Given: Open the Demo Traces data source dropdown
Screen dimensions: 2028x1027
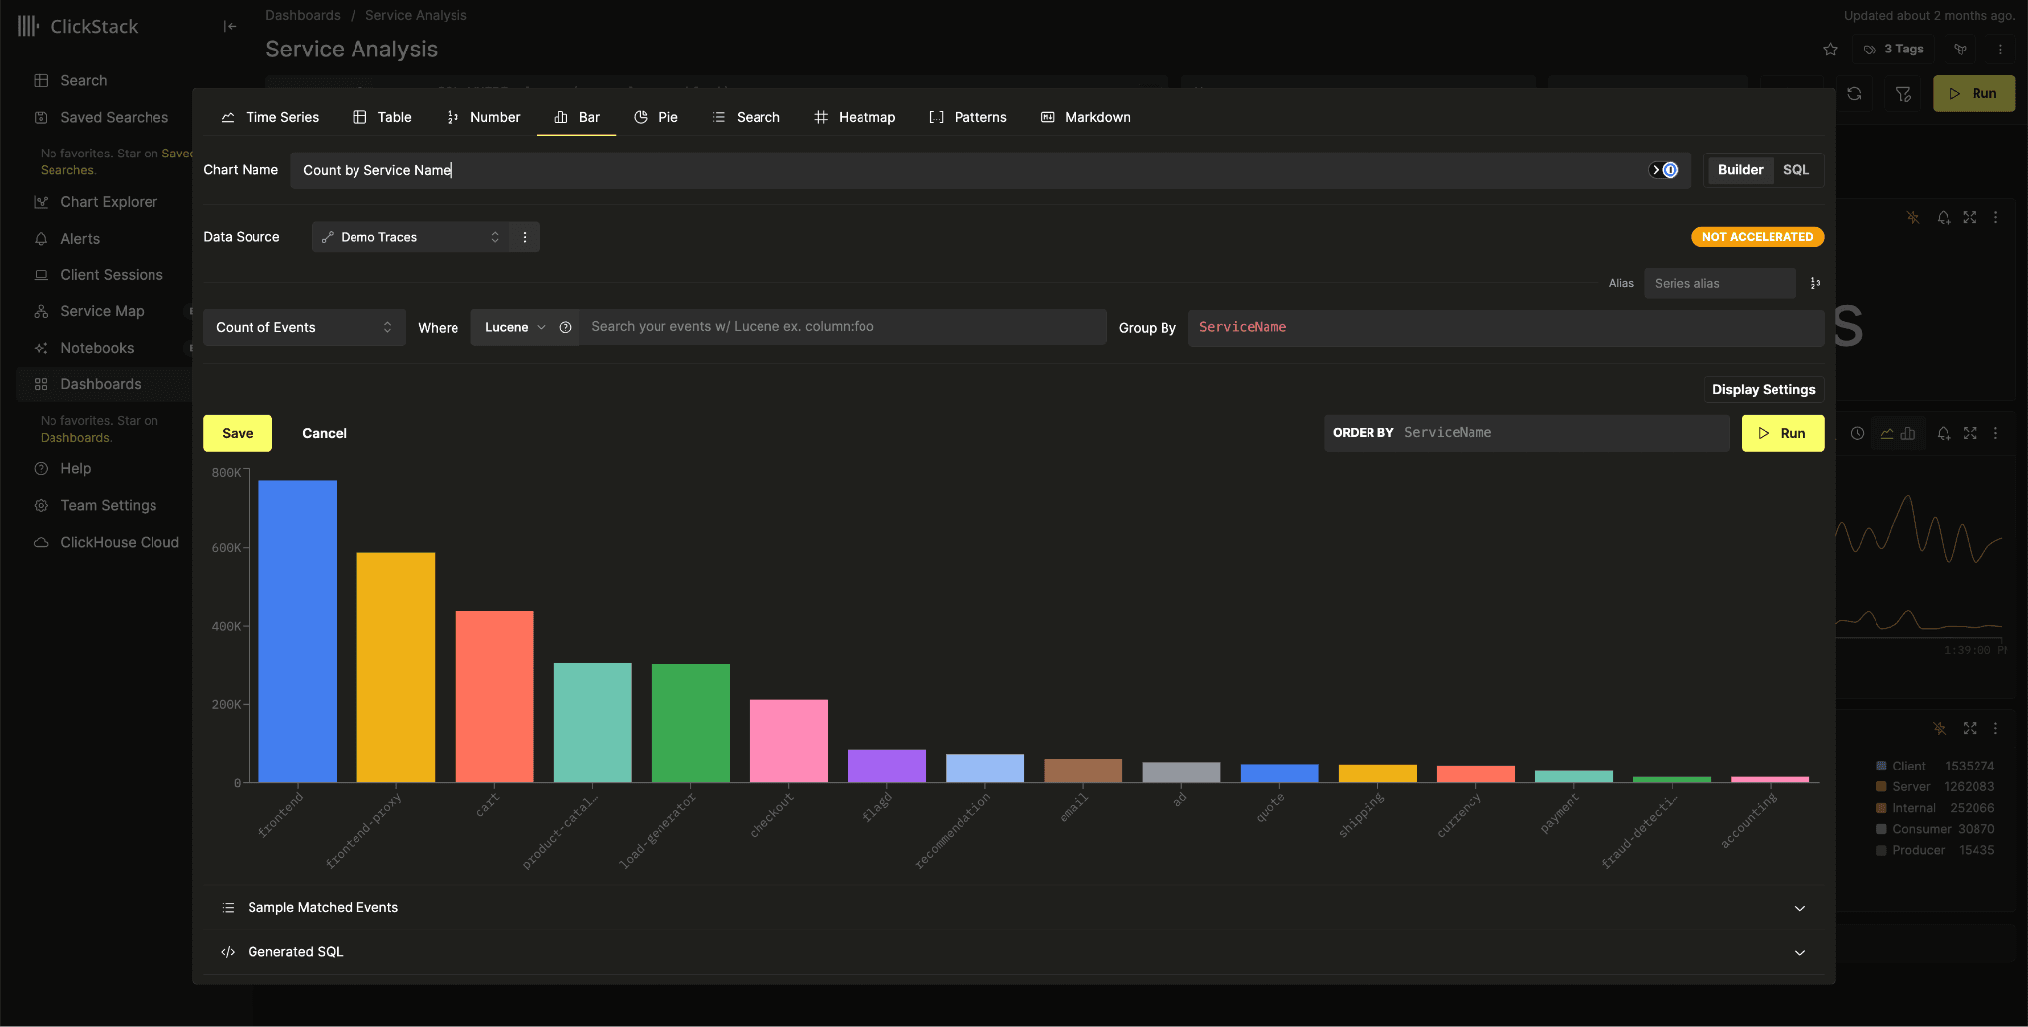Looking at the screenshot, I should point(411,237).
